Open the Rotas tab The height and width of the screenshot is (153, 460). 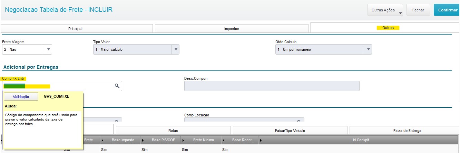(x=173, y=131)
